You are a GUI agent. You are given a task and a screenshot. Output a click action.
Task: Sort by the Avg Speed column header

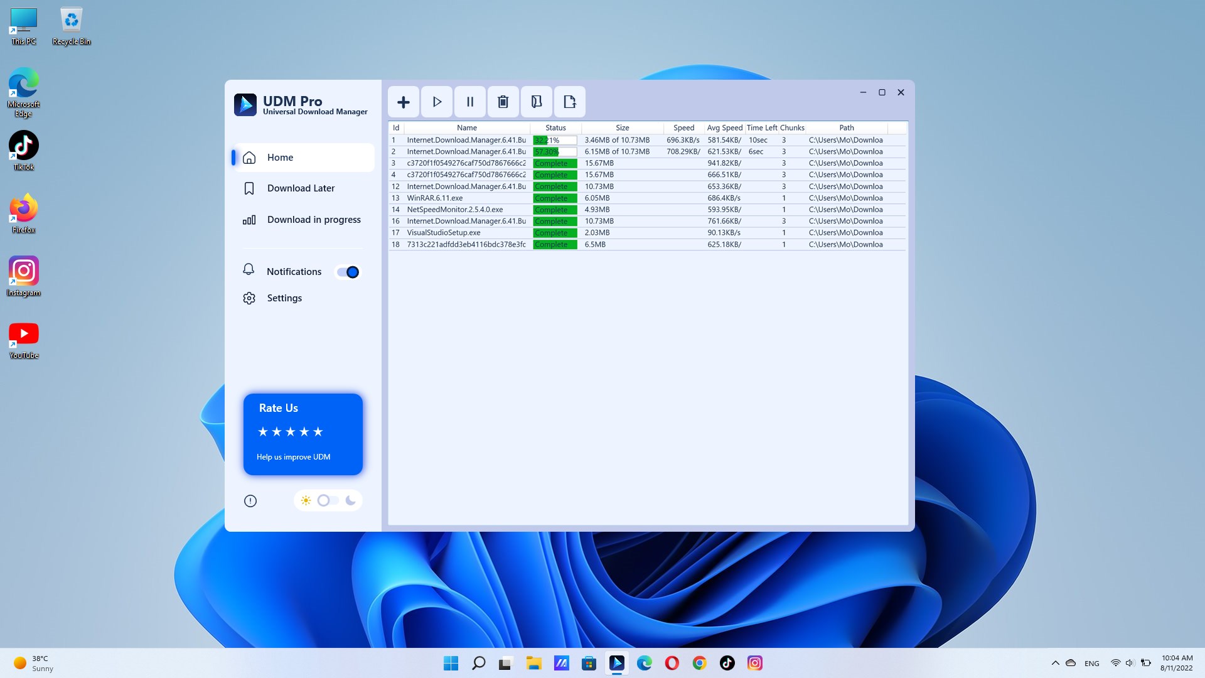point(725,127)
